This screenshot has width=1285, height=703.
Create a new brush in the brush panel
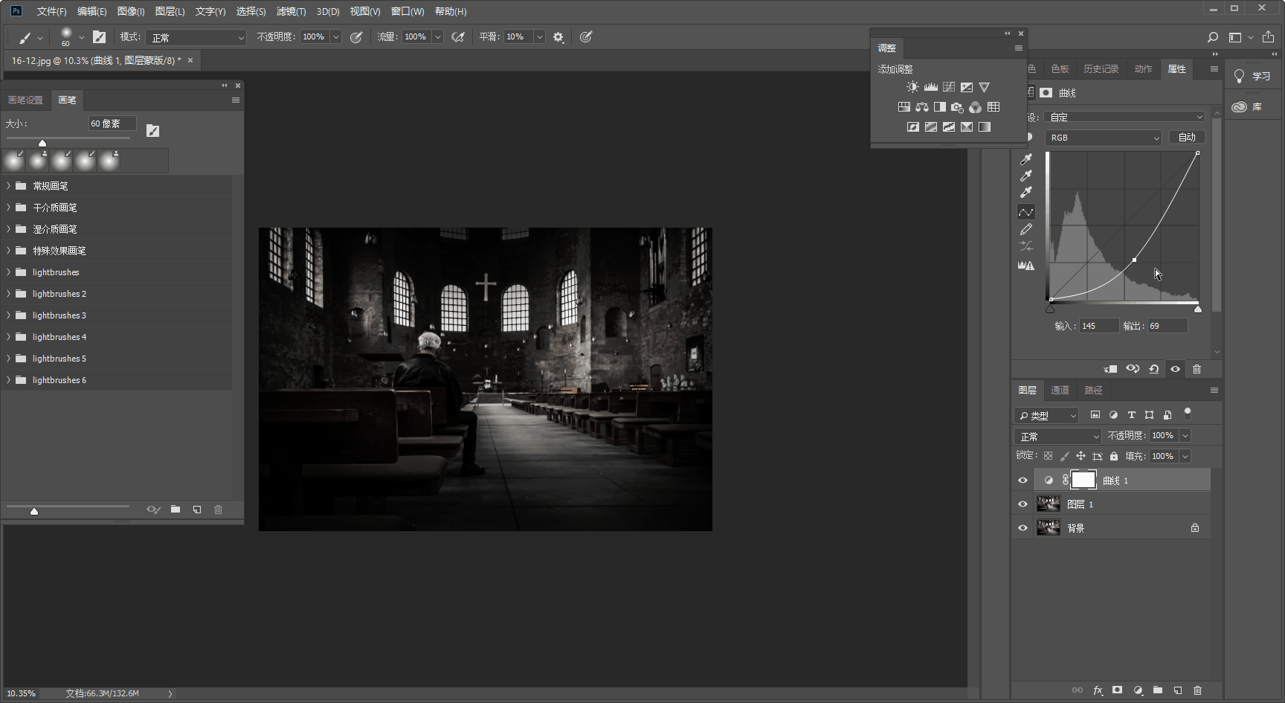pyautogui.click(x=197, y=510)
